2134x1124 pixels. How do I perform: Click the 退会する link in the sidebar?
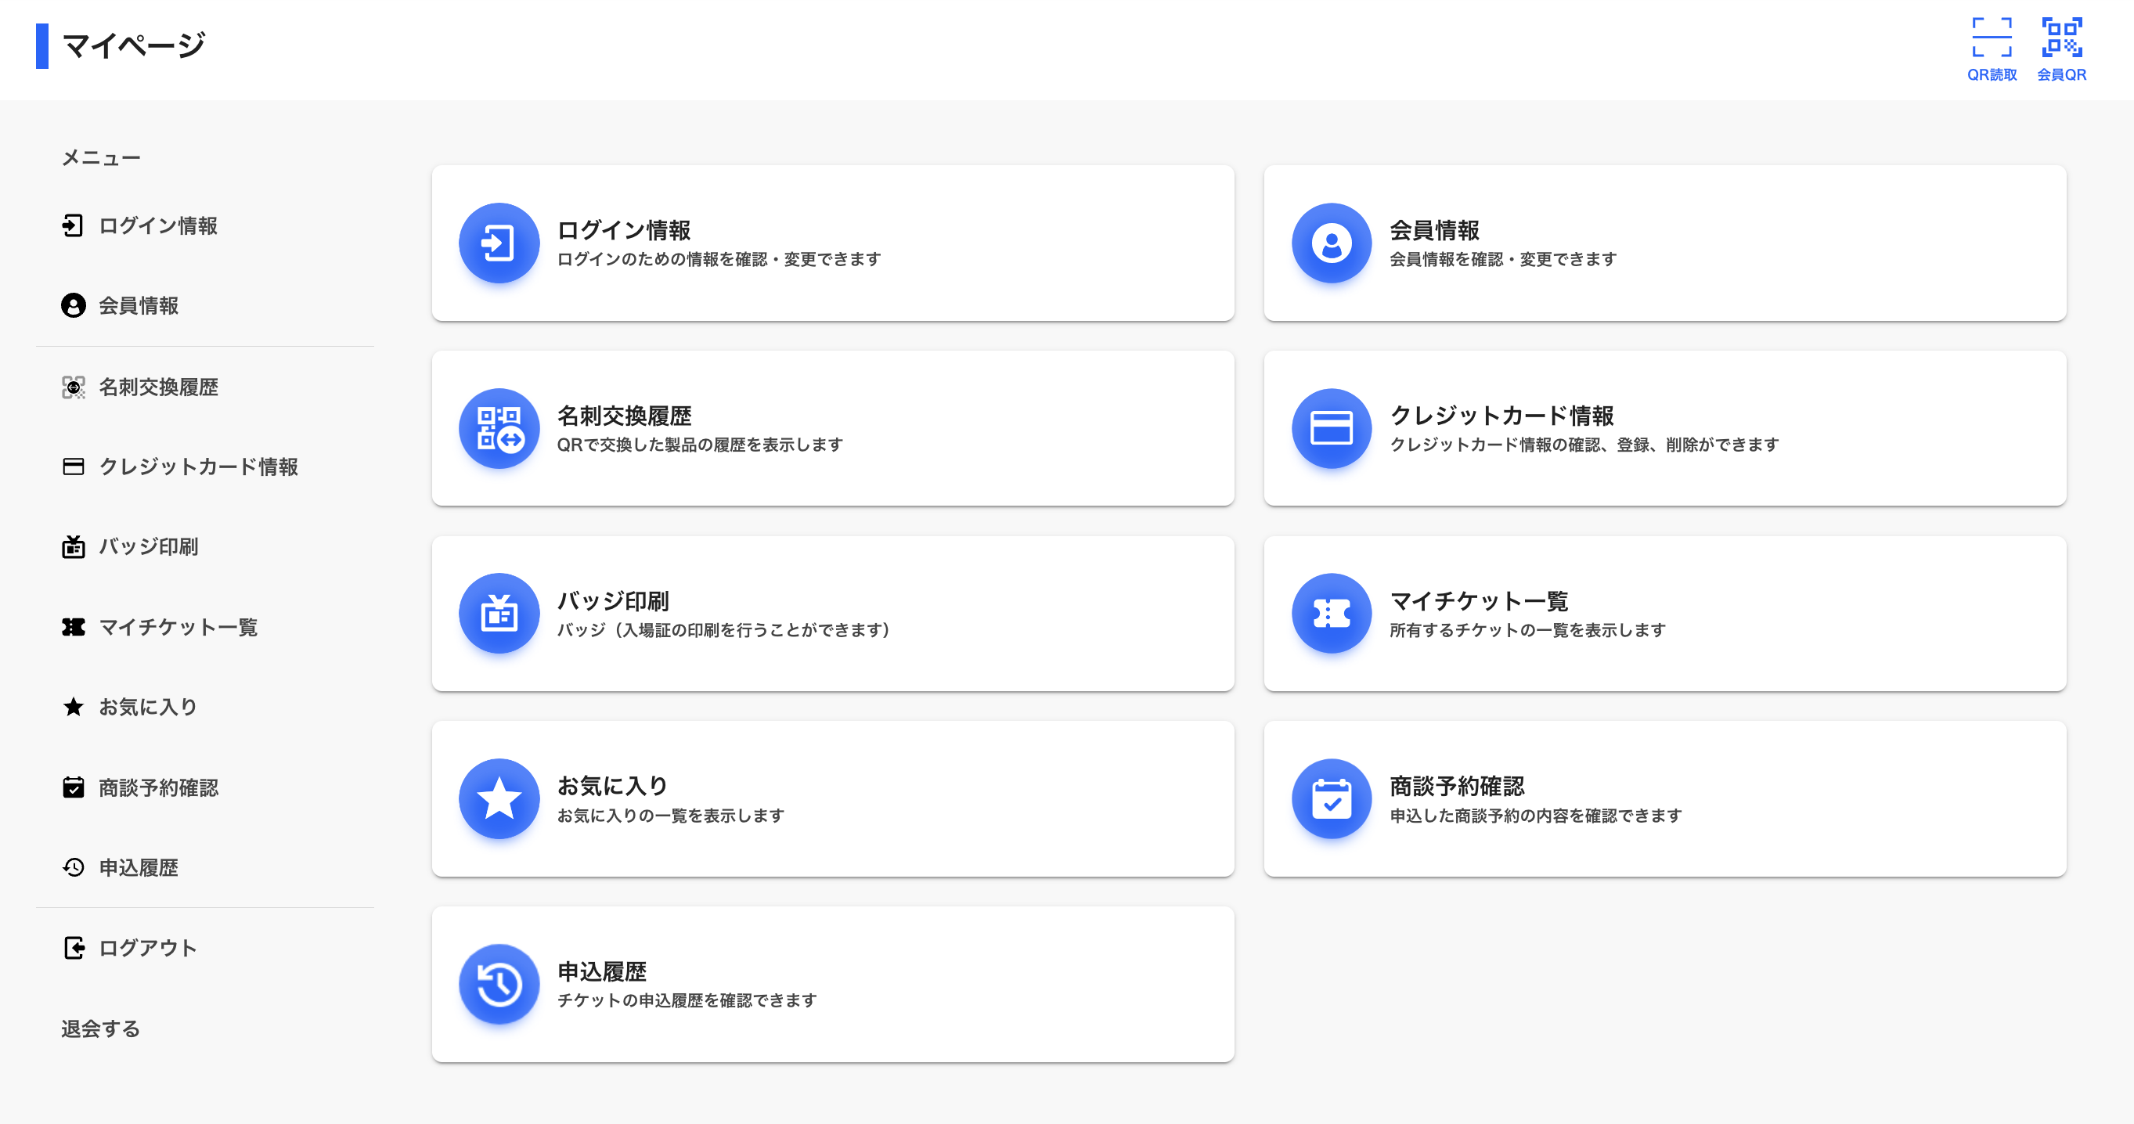tap(100, 1029)
